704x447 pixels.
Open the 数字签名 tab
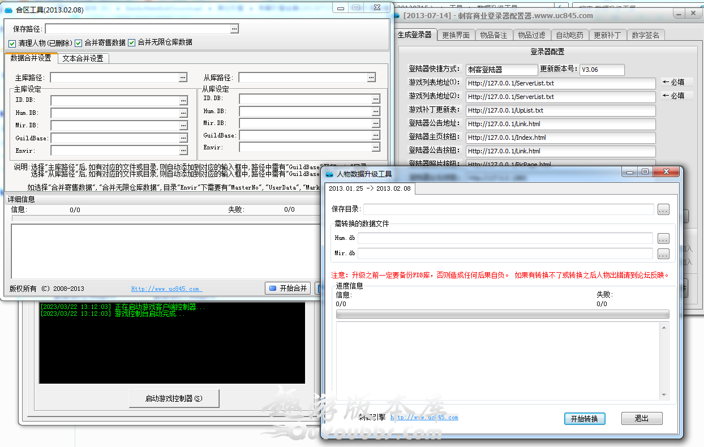click(x=645, y=35)
